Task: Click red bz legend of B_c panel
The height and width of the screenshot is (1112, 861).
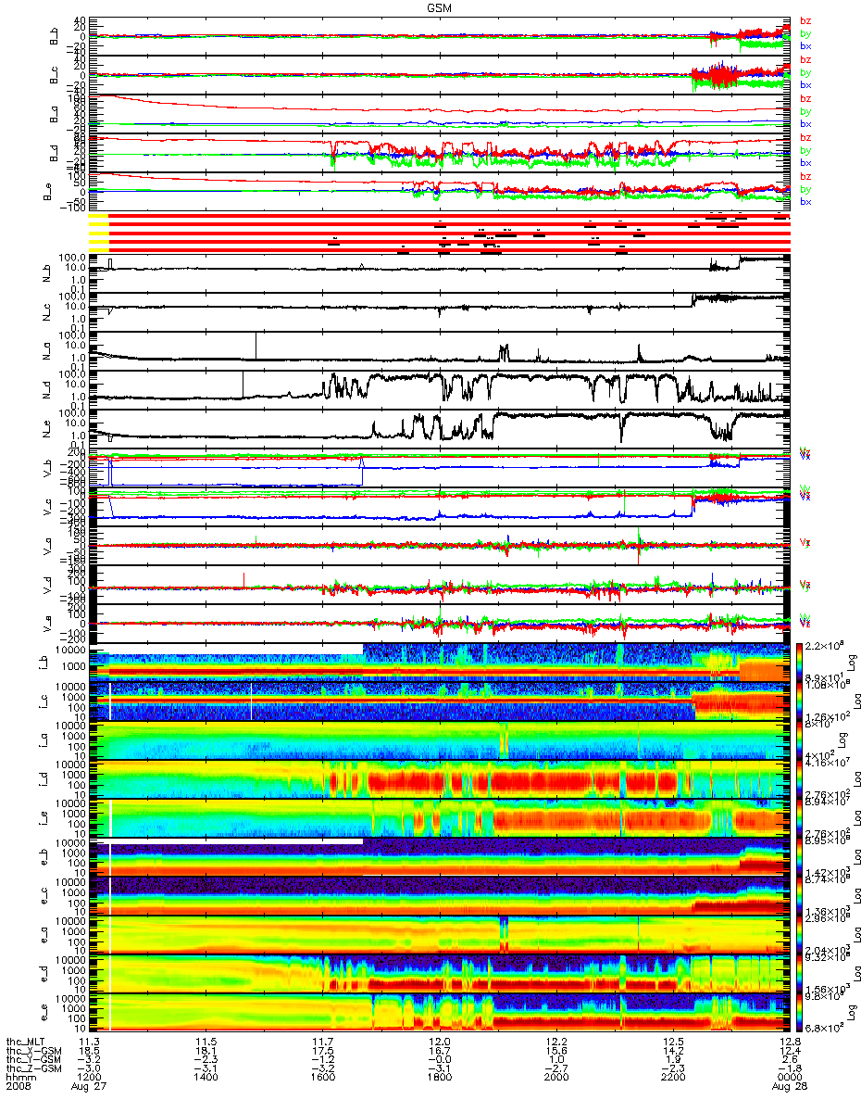Action: tap(805, 59)
